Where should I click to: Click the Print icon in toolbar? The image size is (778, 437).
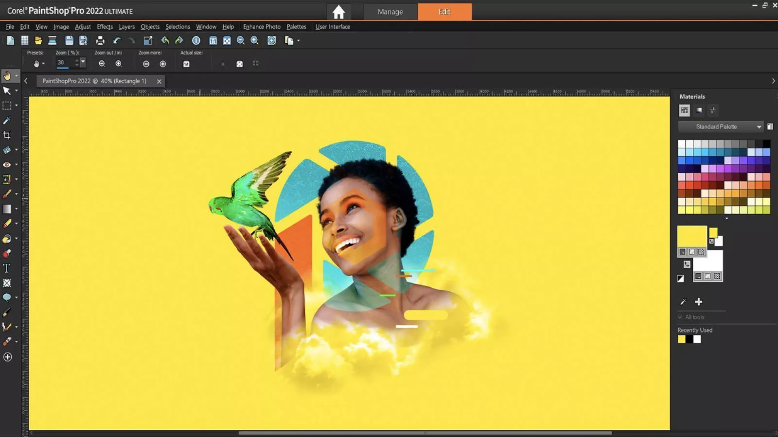tap(100, 40)
